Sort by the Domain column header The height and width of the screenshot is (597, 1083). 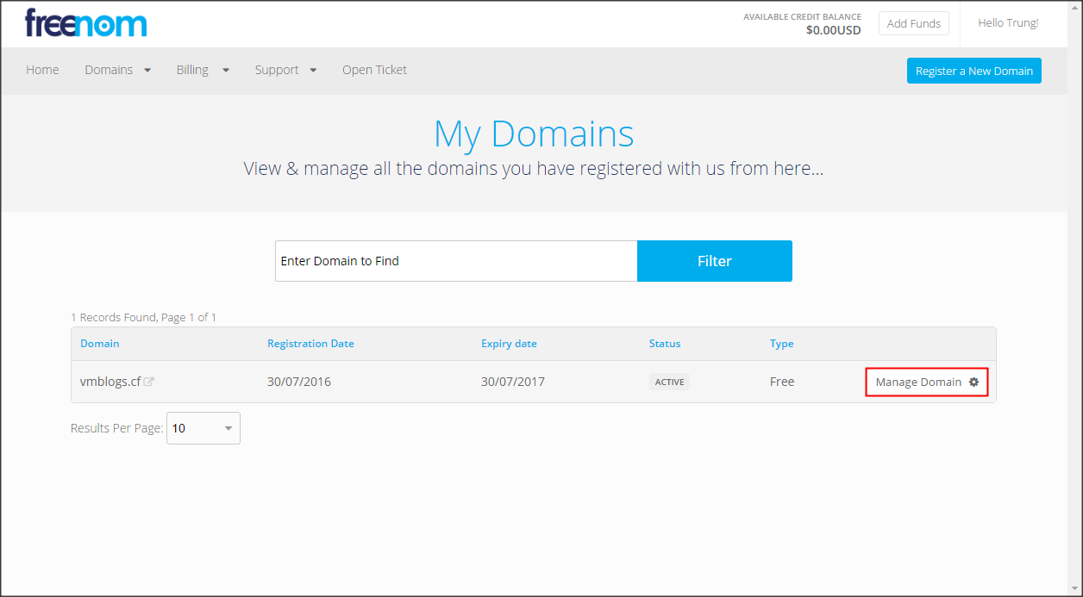(x=100, y=343)
